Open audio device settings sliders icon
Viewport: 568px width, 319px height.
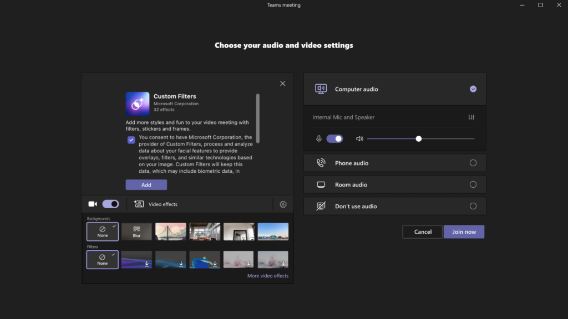[x=471, y=117]
